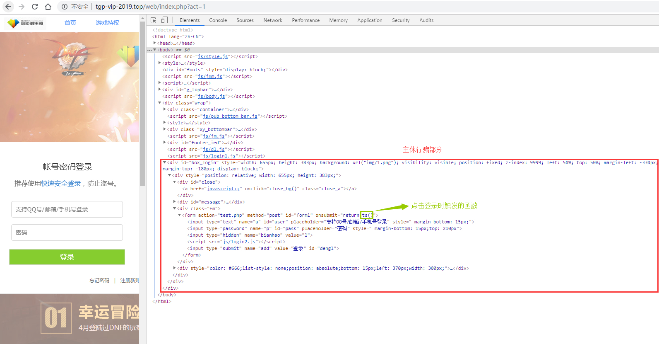Expand the div class="xy_bottombar" node

tap(165, 129)
